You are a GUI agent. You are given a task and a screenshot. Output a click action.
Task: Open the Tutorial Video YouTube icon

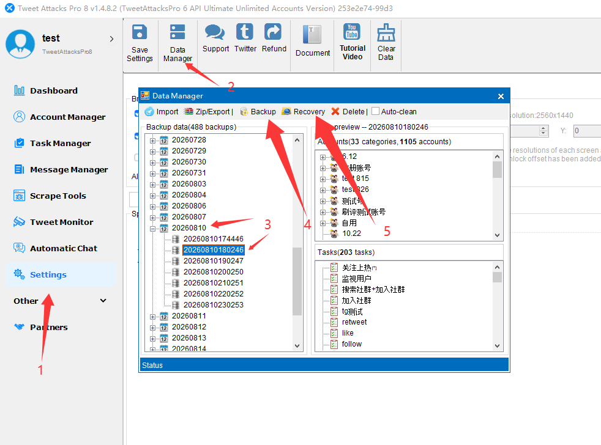coord(352,32)
